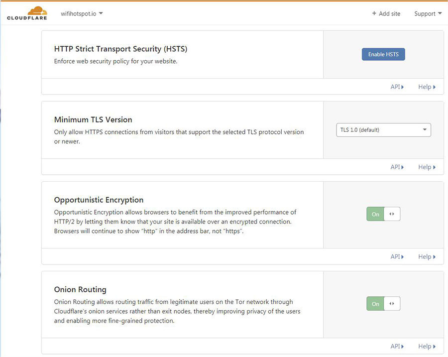Open API link under Onion Routing
This screenshot has height=357, width=448.
(x=397, y=346)
